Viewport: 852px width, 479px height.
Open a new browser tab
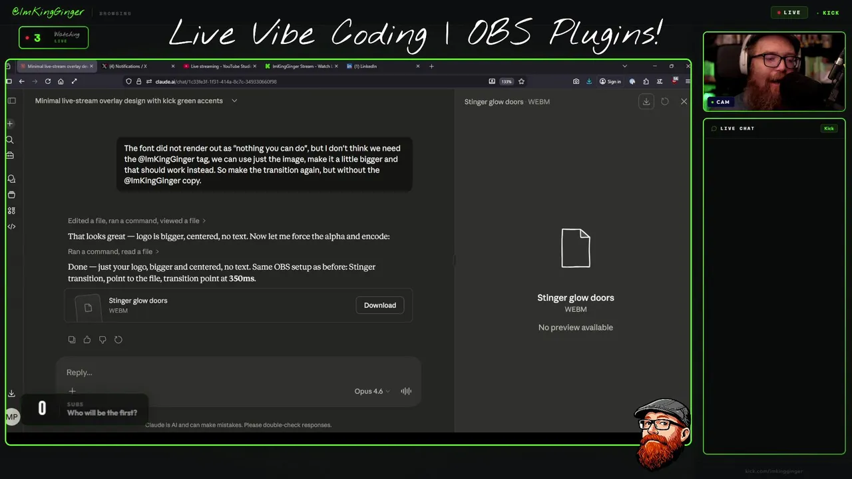coord(431,67)
